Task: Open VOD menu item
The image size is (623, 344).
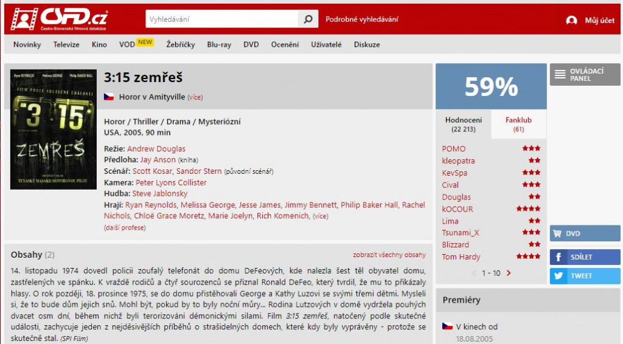Action: [x=127, y=44]
